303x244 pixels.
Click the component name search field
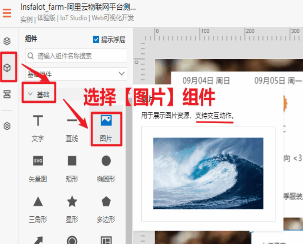(x=76, y=56)
